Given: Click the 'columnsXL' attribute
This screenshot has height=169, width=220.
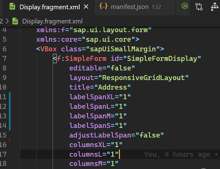Looking at the screenshot, I should (x=88, y=145).
